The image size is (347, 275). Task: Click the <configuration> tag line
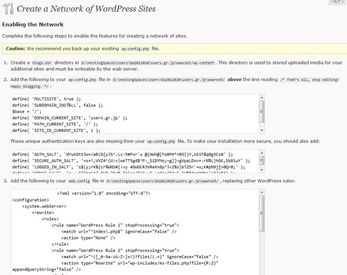31,200
